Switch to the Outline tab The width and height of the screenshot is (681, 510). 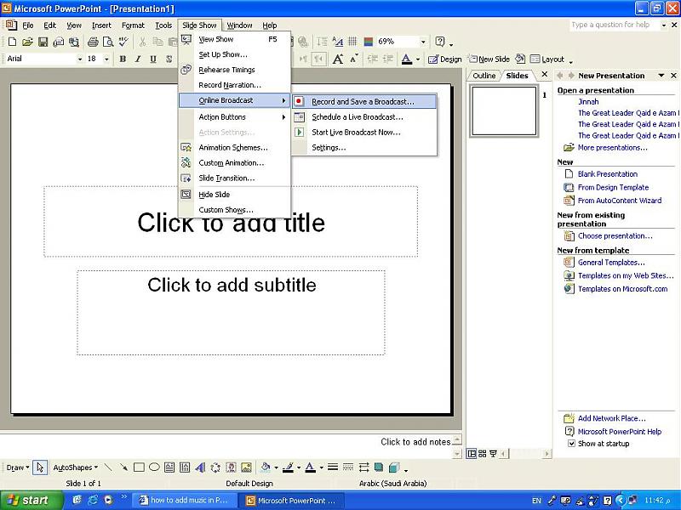(x=484, y=76)
